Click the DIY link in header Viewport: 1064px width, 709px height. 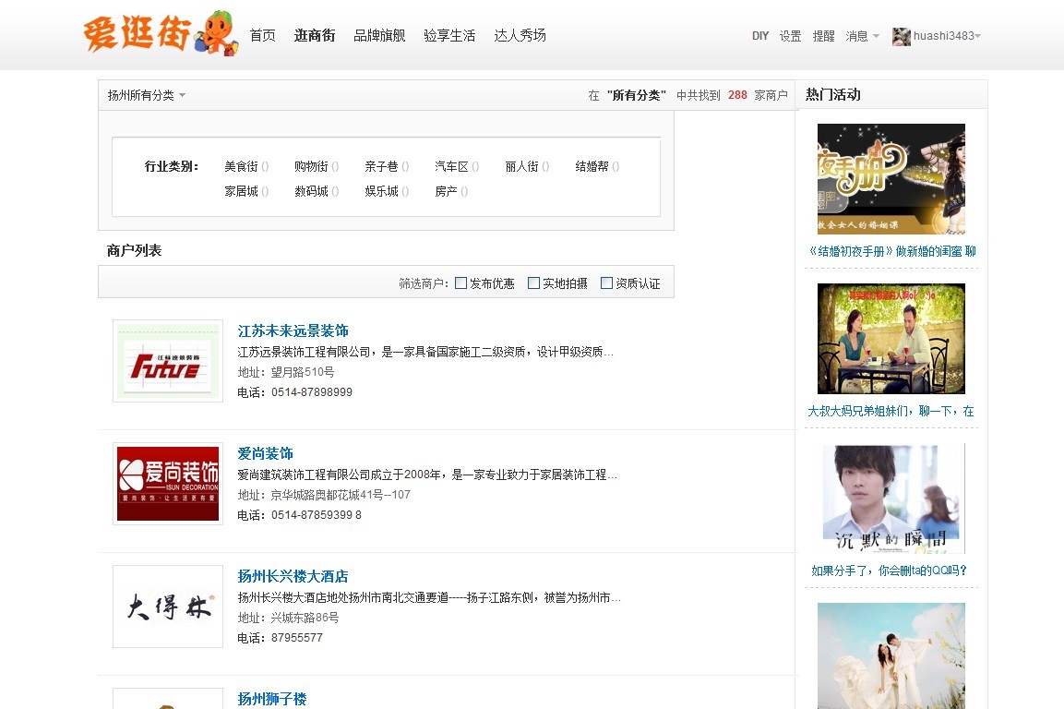pyautogui.click(x=760, y=36)
